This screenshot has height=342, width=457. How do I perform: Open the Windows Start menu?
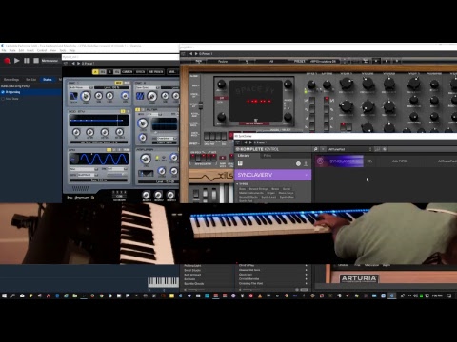[x=4, y=295]
